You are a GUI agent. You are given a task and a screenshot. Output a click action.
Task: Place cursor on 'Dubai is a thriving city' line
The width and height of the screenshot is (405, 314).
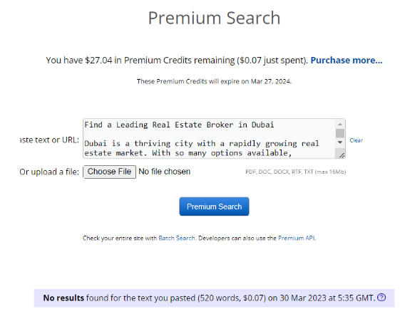202,143
